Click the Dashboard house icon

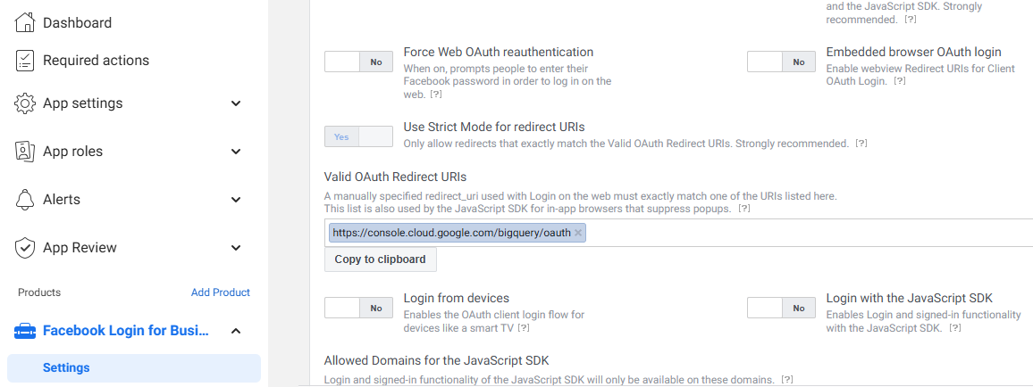25,23
